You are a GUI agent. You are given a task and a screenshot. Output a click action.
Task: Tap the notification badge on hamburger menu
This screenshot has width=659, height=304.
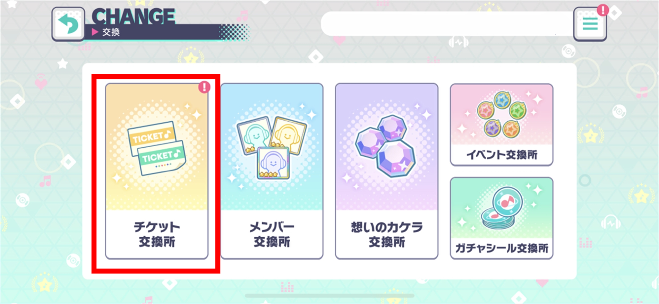[x=603, y=10]
